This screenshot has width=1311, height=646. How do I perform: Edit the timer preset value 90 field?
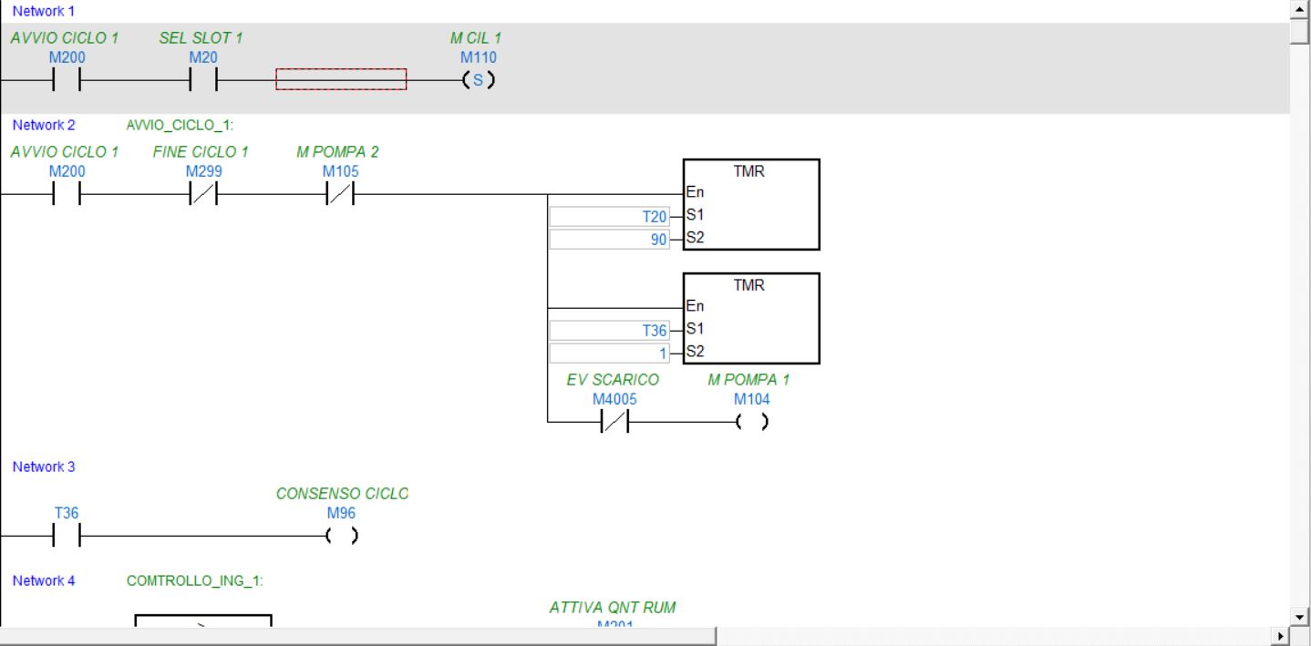609,240
